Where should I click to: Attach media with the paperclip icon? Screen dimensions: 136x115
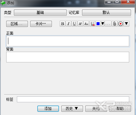click(115, 24)
